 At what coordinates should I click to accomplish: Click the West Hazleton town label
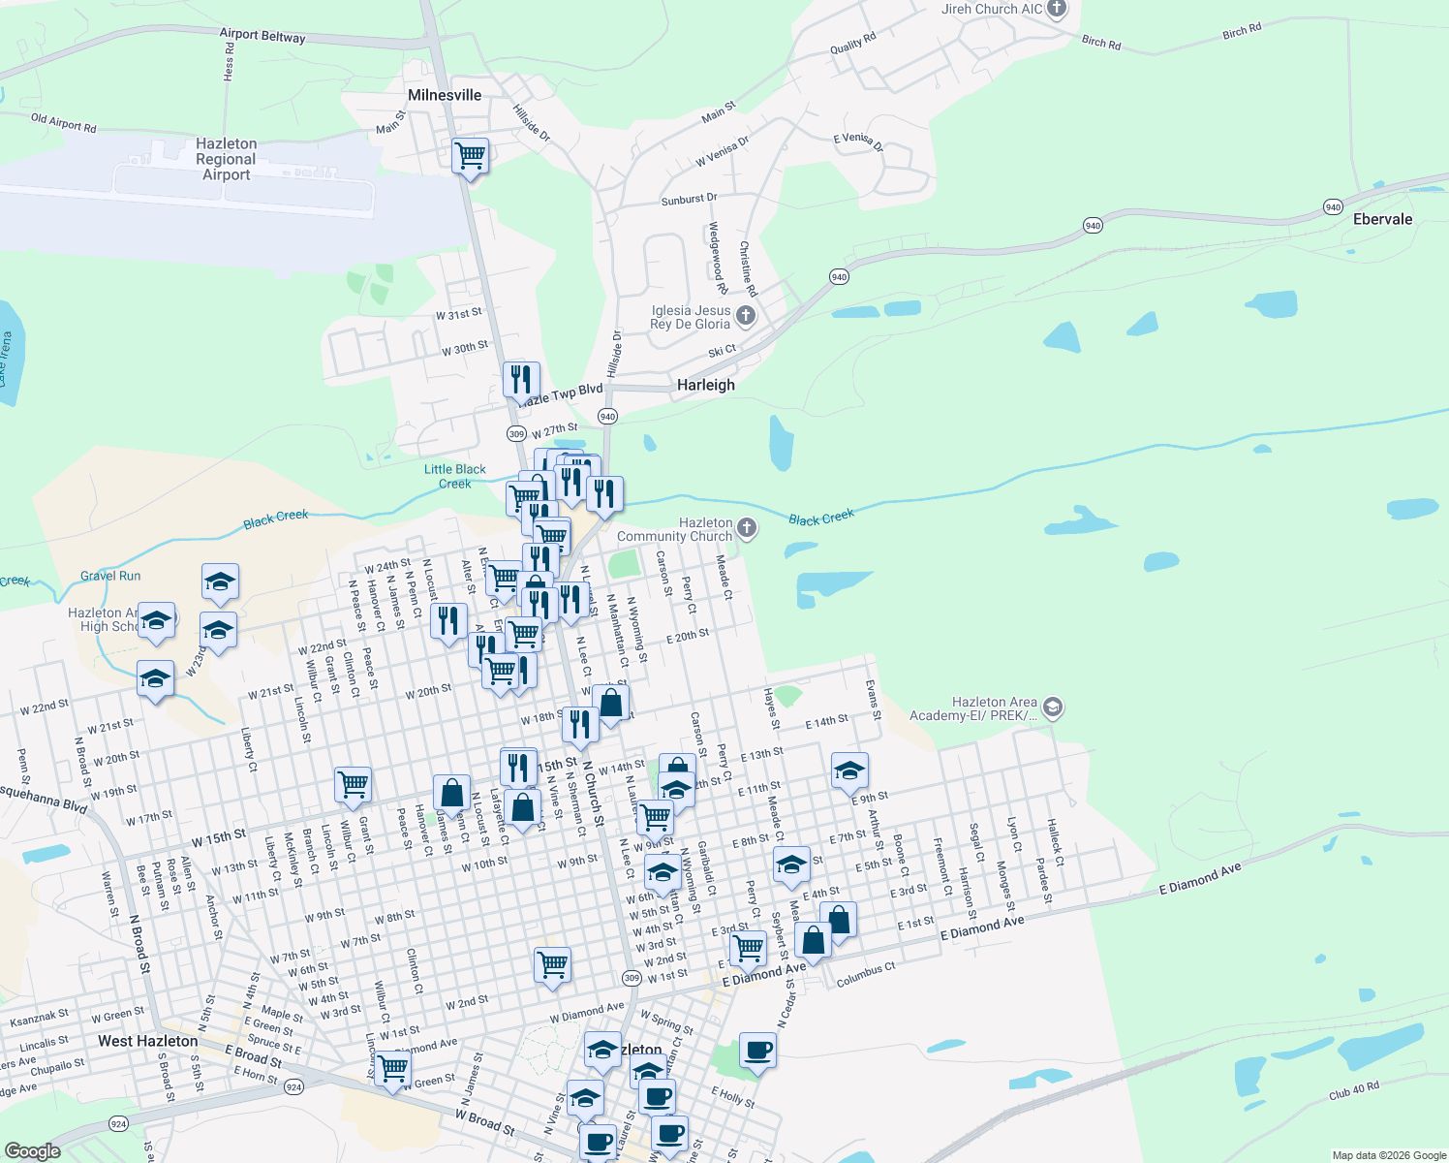[147, 1040]
